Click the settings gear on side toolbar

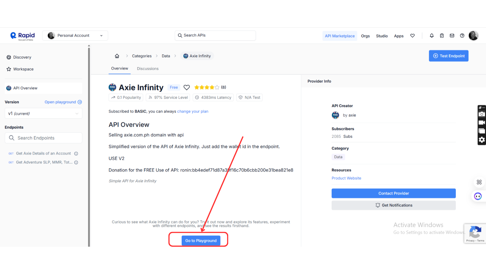(x=482, y=140)
